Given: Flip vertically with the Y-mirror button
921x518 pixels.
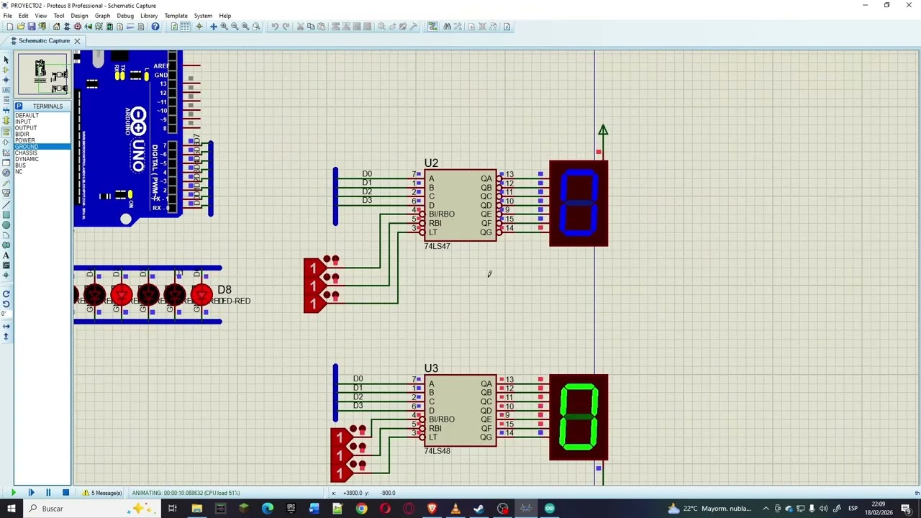Looking at the screenshot, I should coord(6,336).
